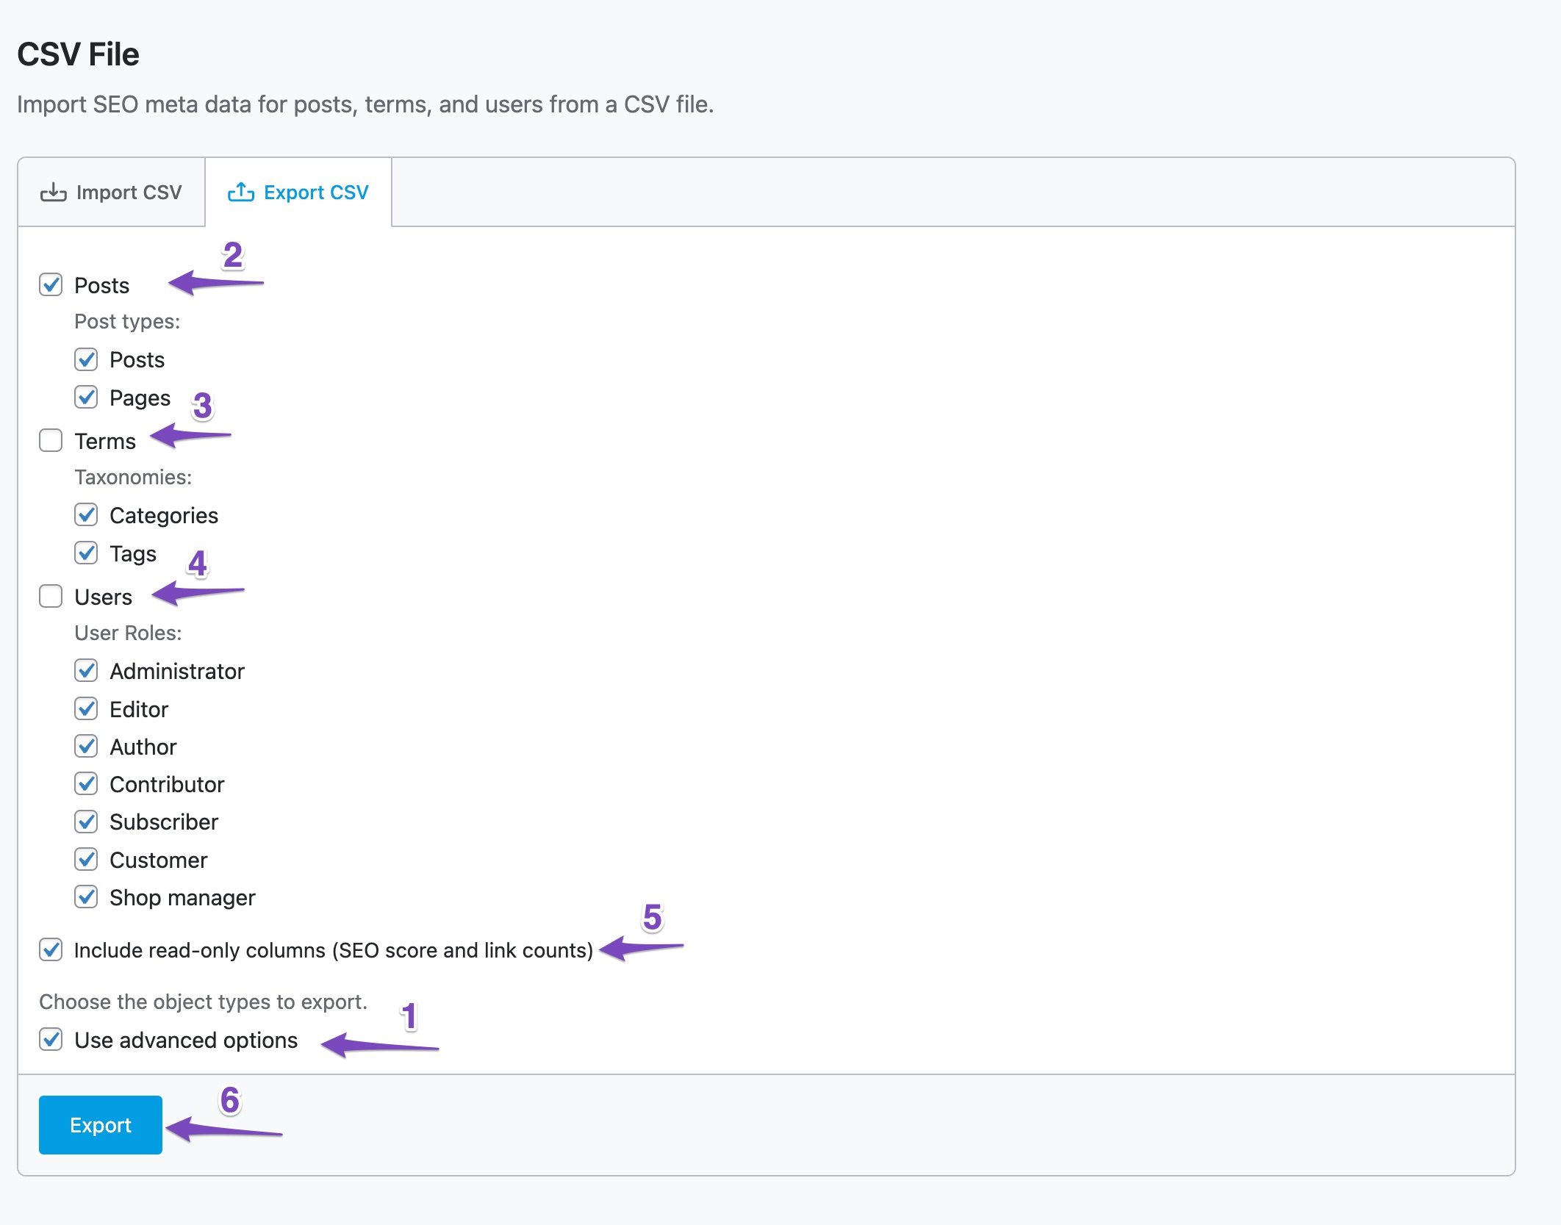Image resolution: width=1561 pixels, height=1225 pixels.
Task: Select the Export CSV tab
Action: click(298, 193)
